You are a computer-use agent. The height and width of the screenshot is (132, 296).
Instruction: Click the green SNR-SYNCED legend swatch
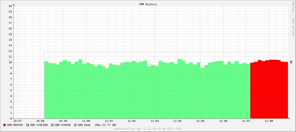(x=52, y=125)
